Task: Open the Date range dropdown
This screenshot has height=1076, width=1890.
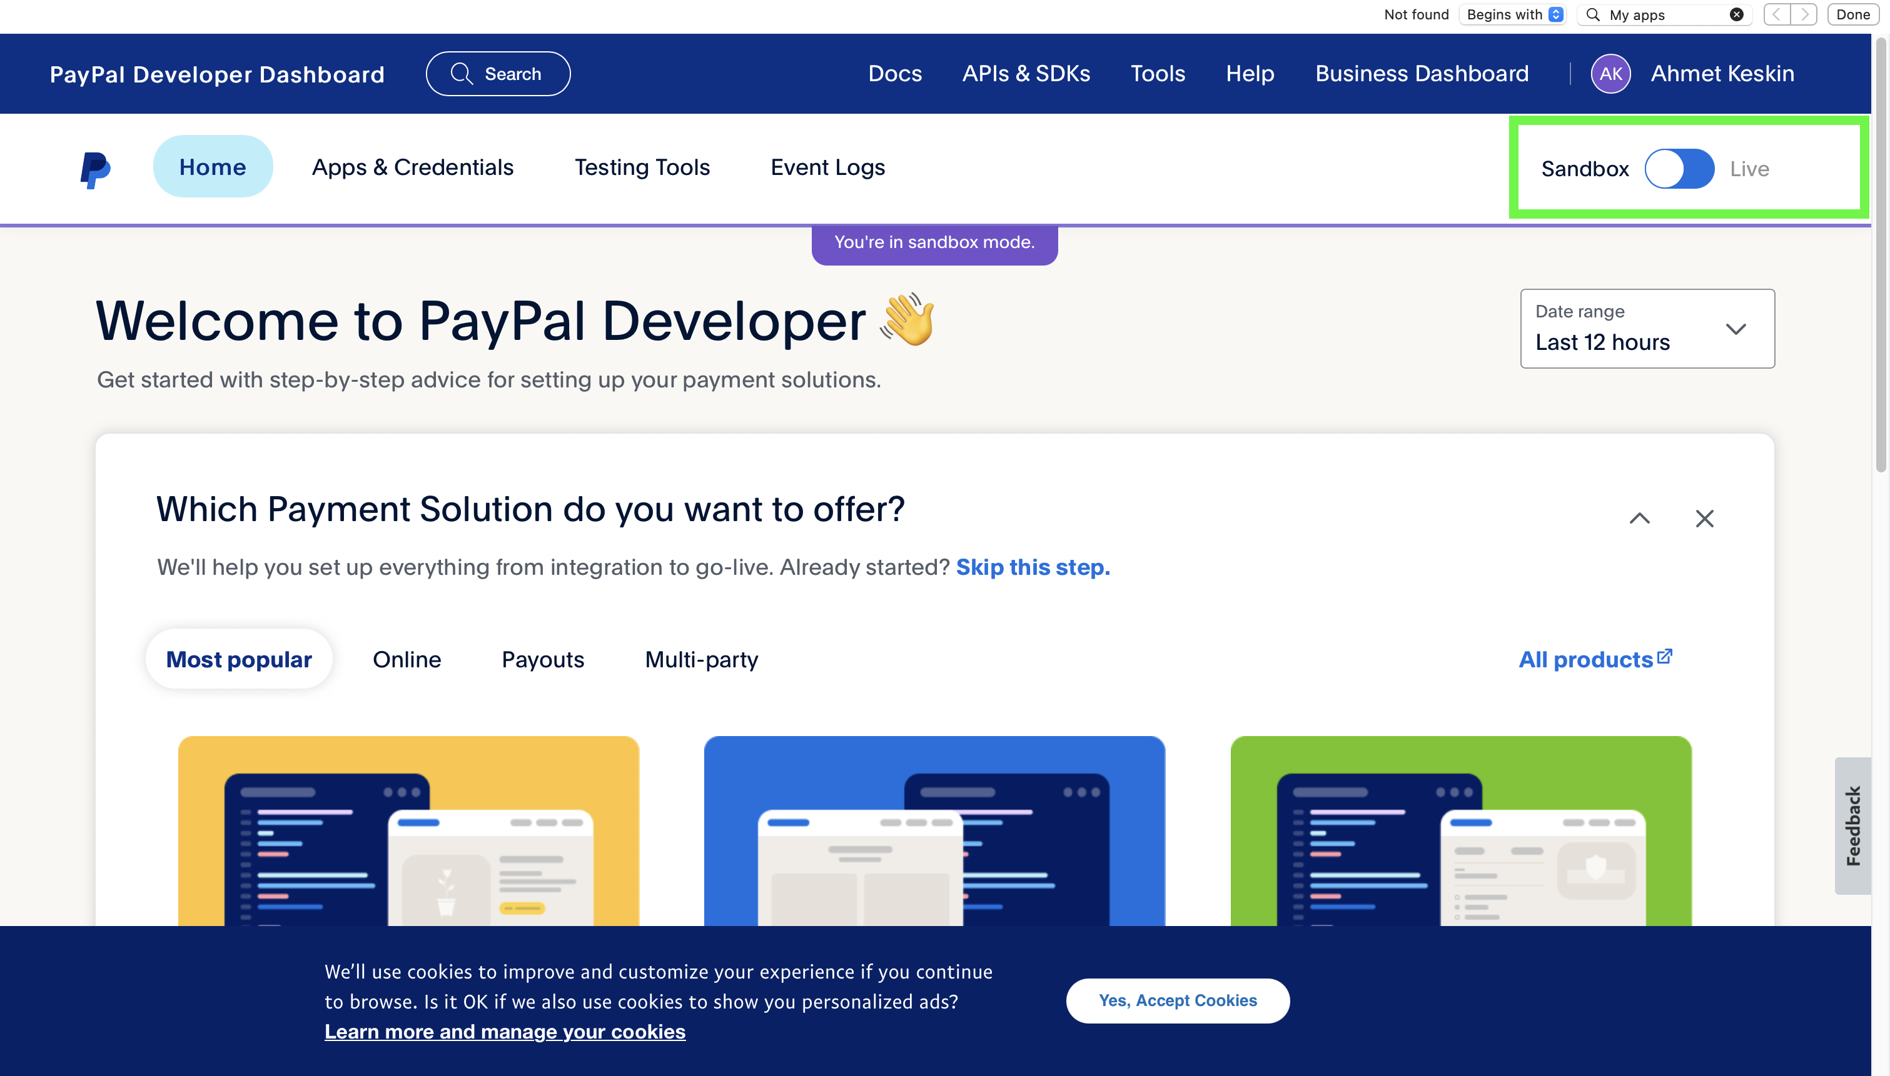Action: [x=1647, y=329]
